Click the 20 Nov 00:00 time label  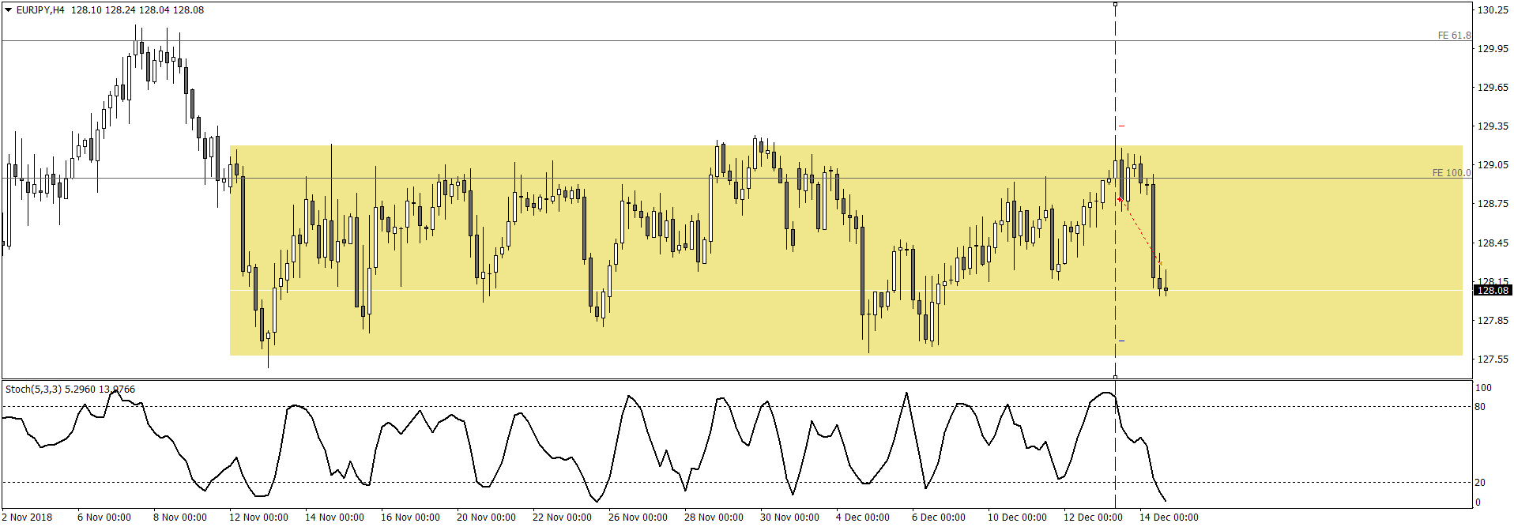[487, 518]
